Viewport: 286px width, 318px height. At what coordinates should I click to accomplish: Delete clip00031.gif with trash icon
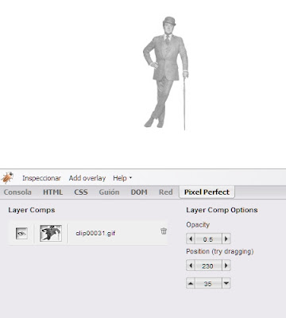click(164, 231)
